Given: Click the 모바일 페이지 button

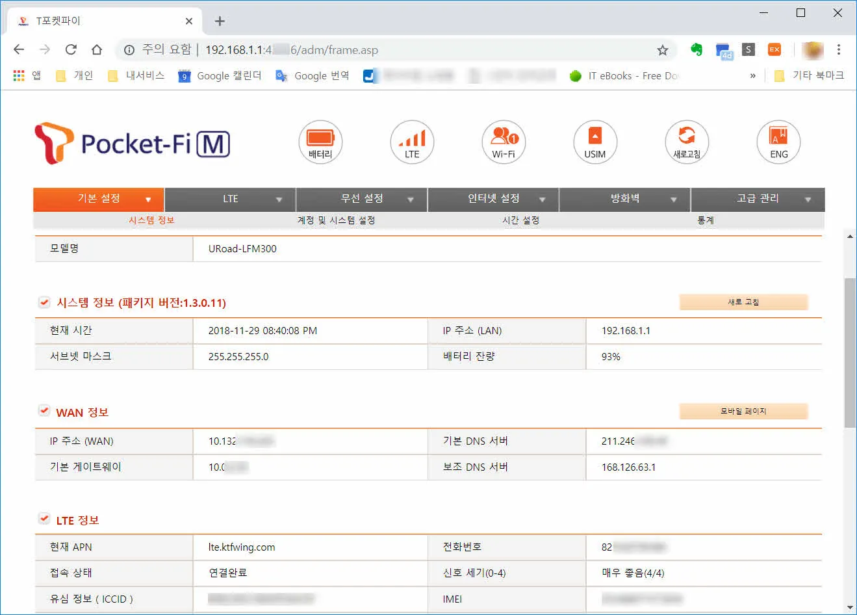Looking at the screenshot, I should (743, 412).
